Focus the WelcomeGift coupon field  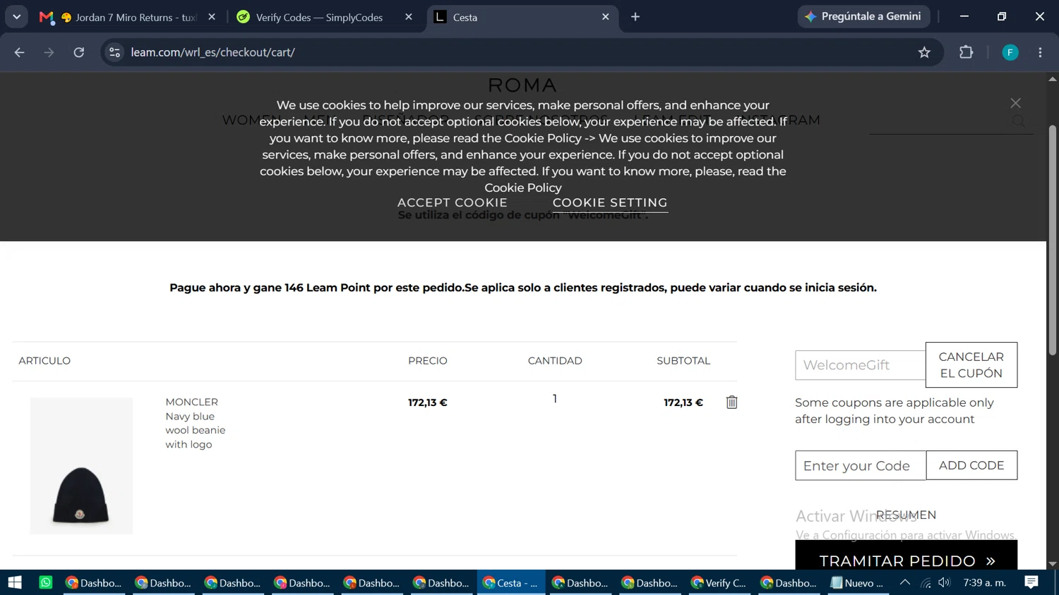(860, 365)
